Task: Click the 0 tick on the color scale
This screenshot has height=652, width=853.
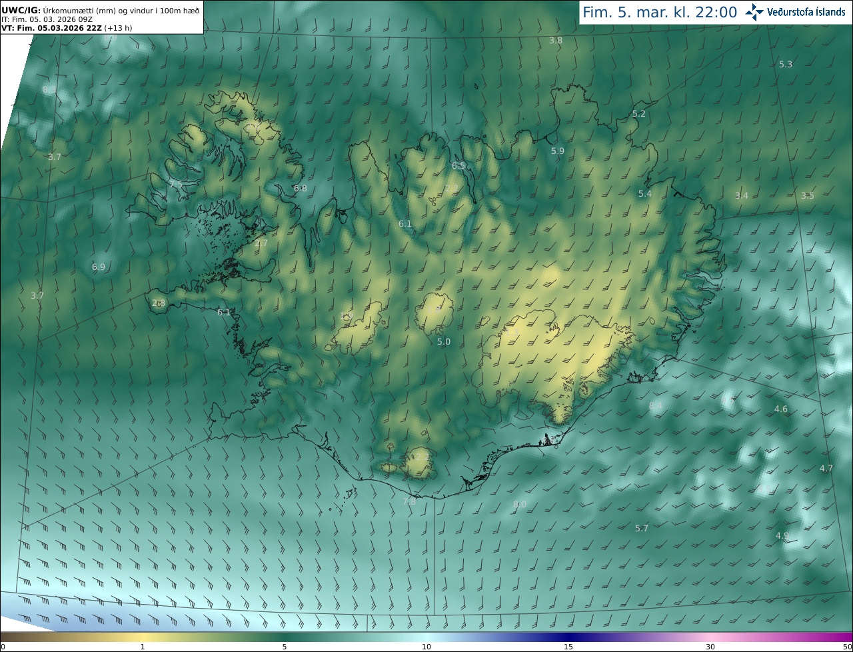Action: pos(3,647)
